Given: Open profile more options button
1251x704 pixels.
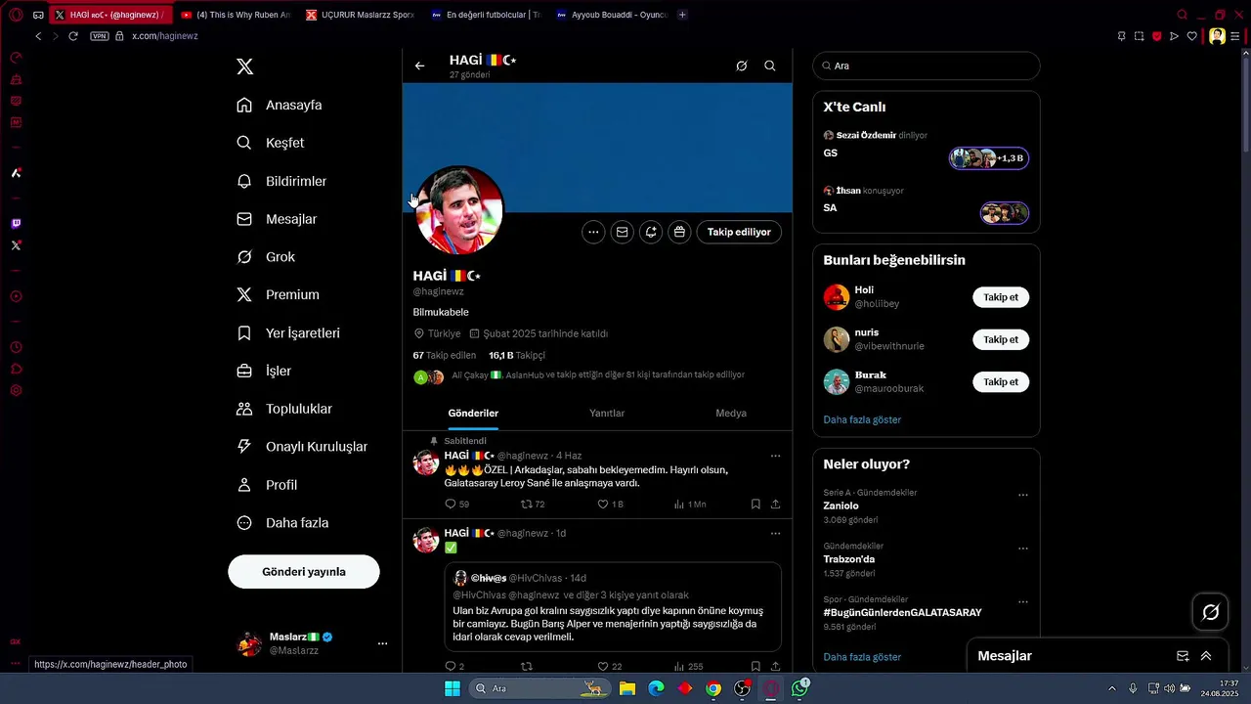Looking at the screenshot, I should coord(593,232).
